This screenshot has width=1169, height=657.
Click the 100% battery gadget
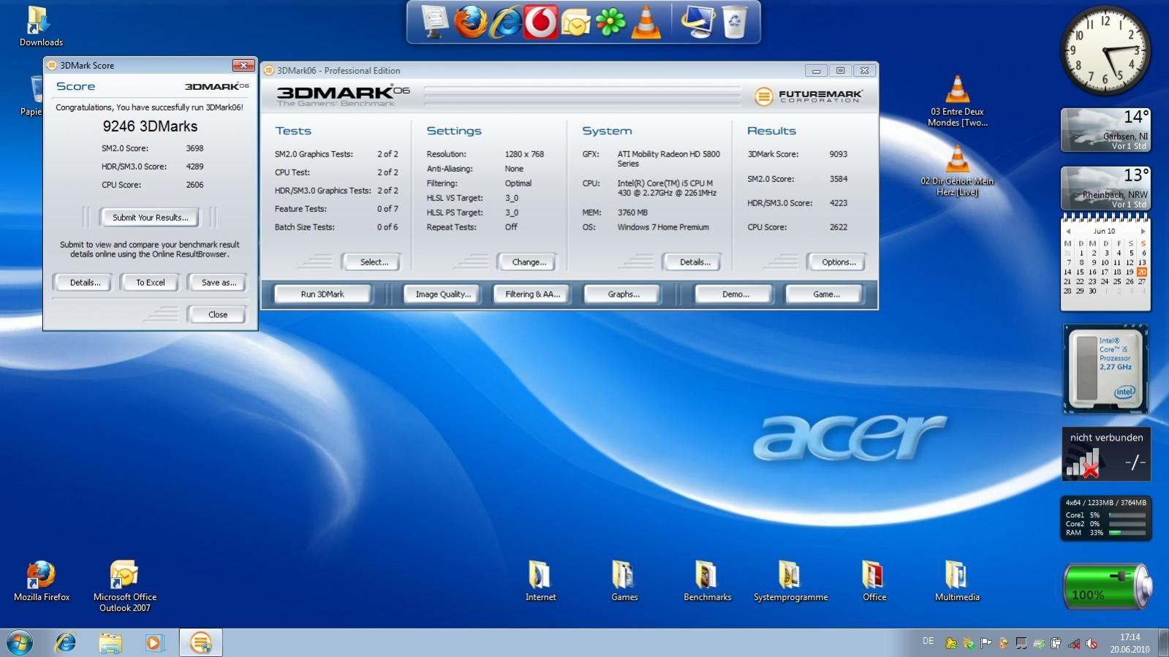coord(1107,585)
